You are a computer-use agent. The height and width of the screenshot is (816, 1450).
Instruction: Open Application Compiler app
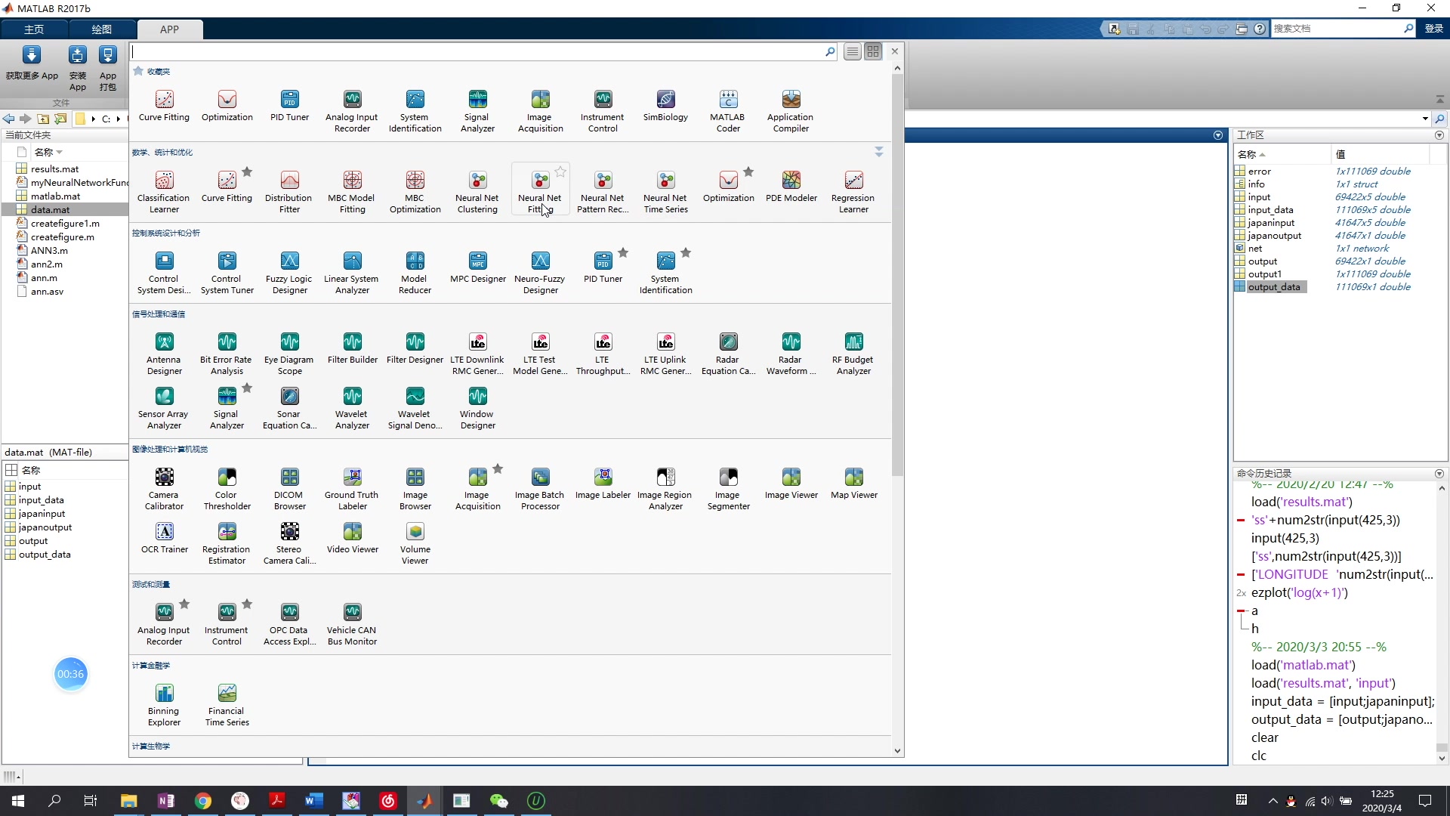coord(791,110)
